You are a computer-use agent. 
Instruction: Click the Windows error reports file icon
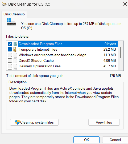[15, 55]
